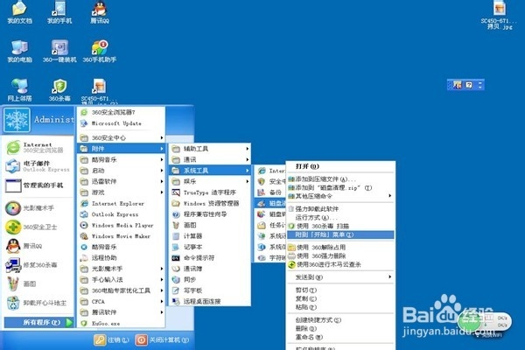Open the 我的手机 desktop shortcut

point(59,11)
